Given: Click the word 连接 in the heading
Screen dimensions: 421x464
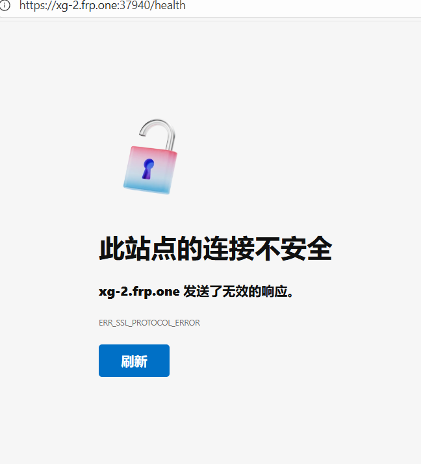Looking at the screenshot, I should pos(229,248).
